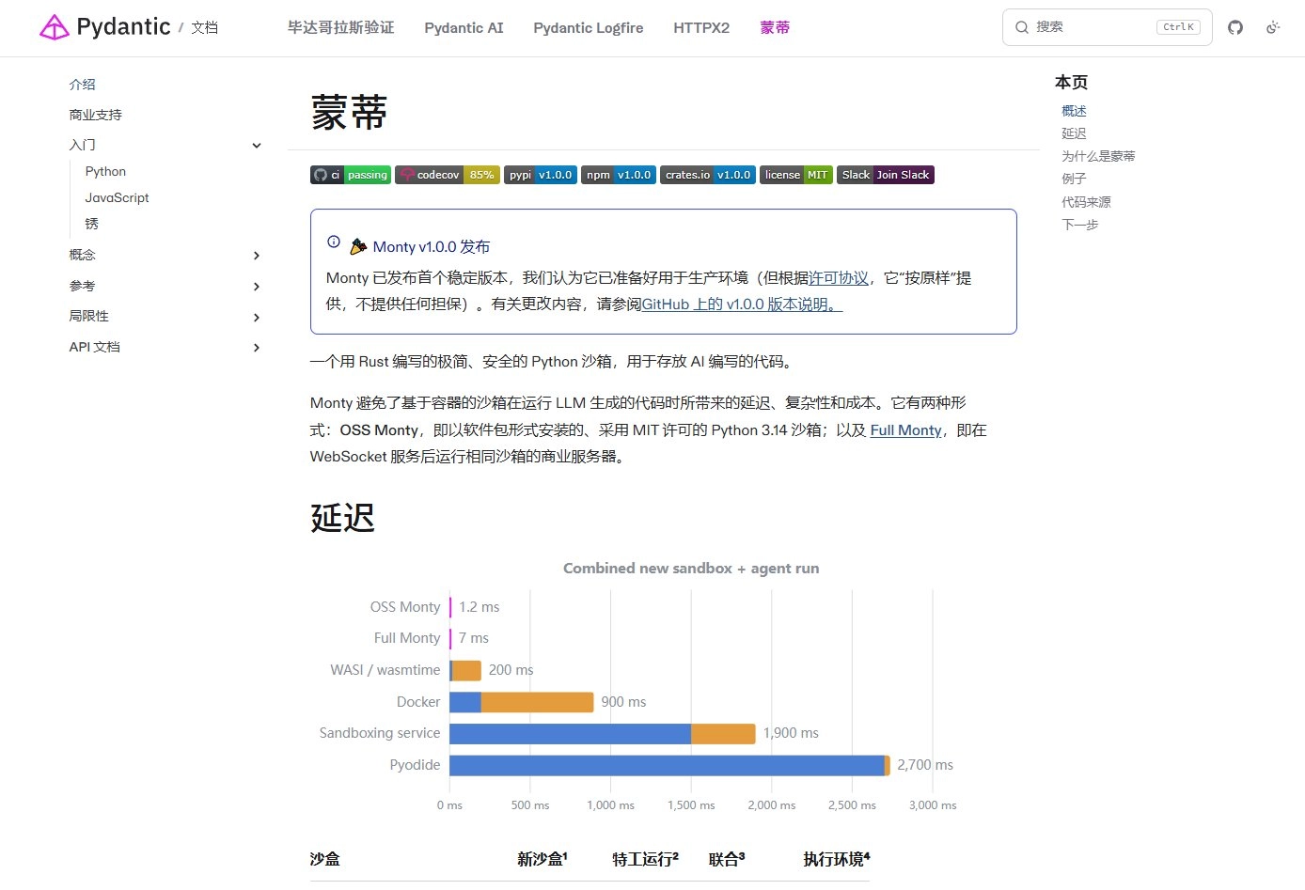This screenshot has height=890, width=1305.
Task: Click the search magnifier icon
Action: [1021, 27]
